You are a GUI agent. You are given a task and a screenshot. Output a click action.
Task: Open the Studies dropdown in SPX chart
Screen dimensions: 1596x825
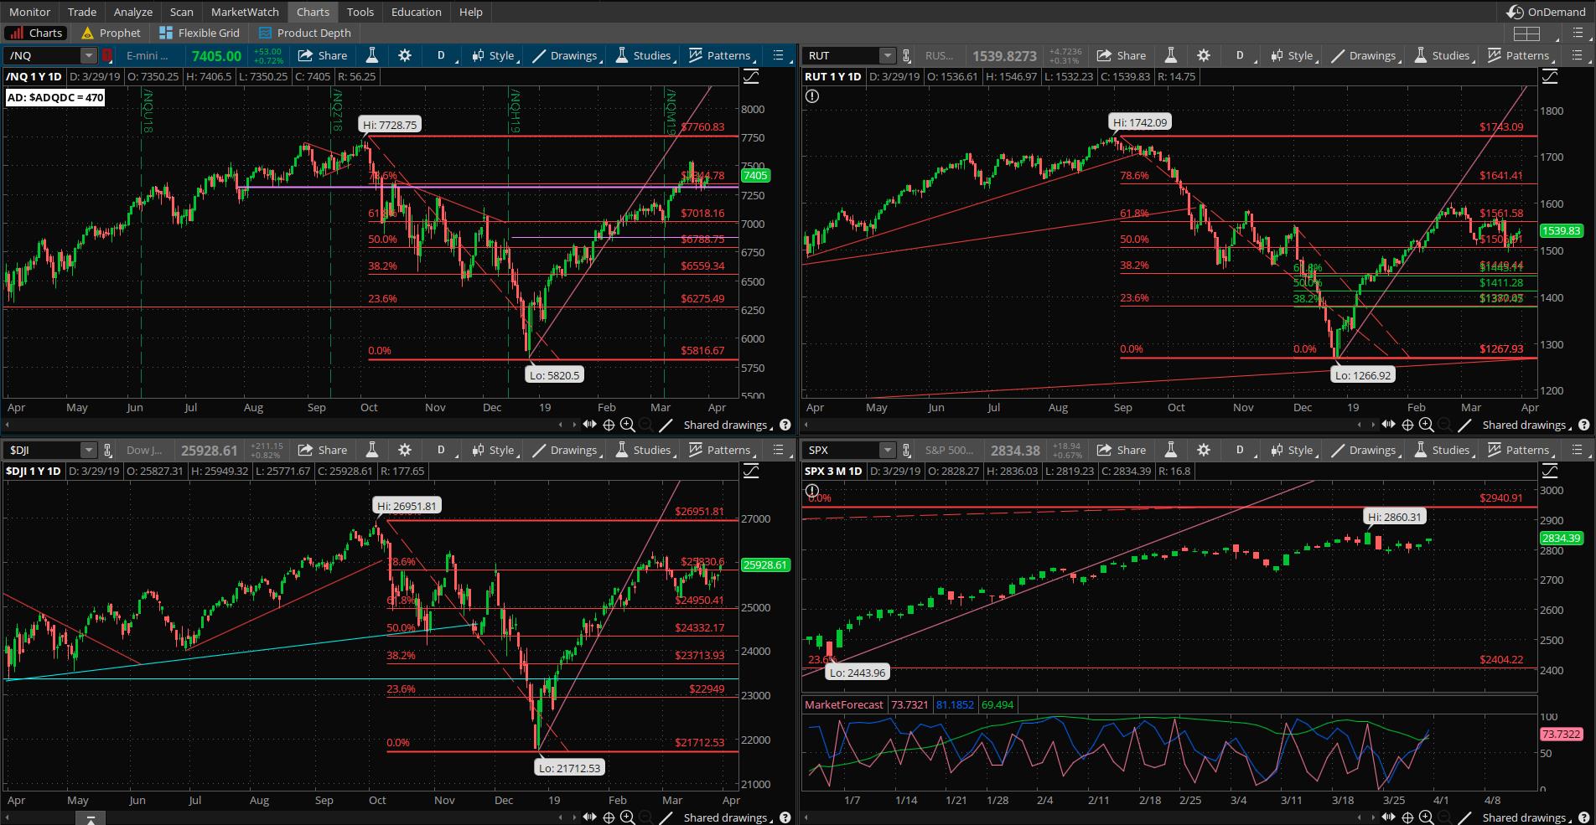tap(1443, 450)
